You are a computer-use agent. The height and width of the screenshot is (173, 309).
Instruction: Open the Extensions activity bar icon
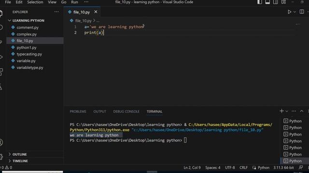pyautogui.click(x=1, y=72)
